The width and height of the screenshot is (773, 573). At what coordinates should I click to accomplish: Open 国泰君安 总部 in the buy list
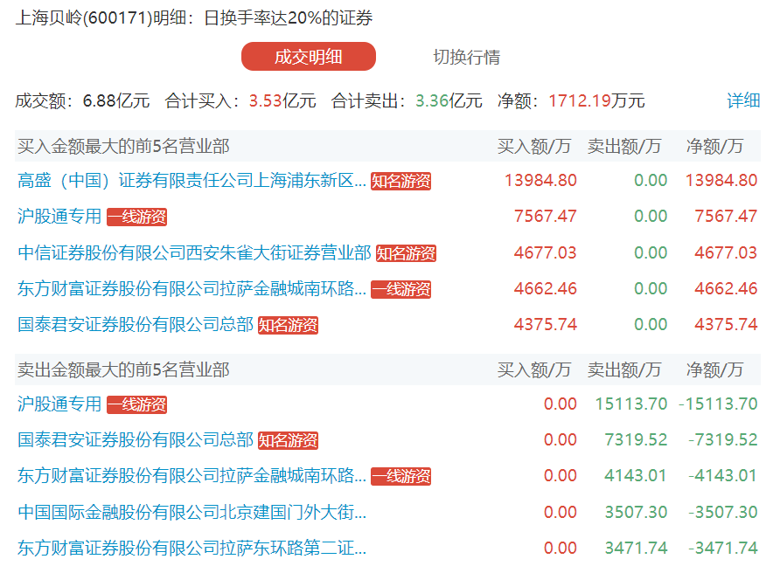click(x=136, y=325)
